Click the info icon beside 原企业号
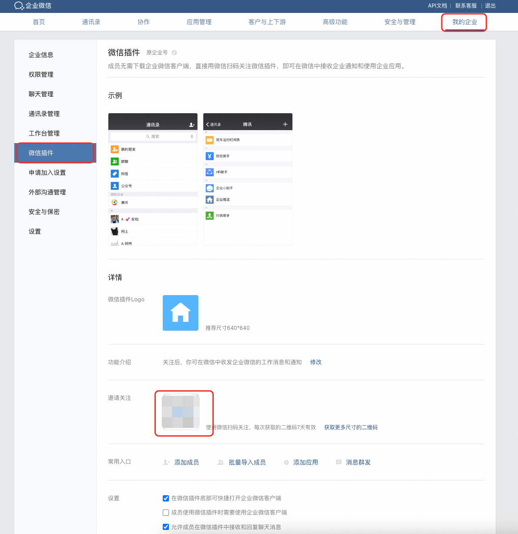Screen dimensions: 518x534 click(x=174, y=53)
